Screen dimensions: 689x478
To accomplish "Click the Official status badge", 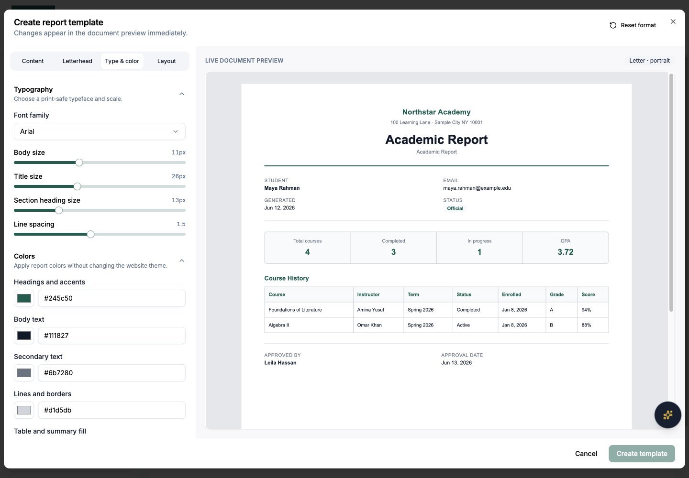I will pos(455,208).
